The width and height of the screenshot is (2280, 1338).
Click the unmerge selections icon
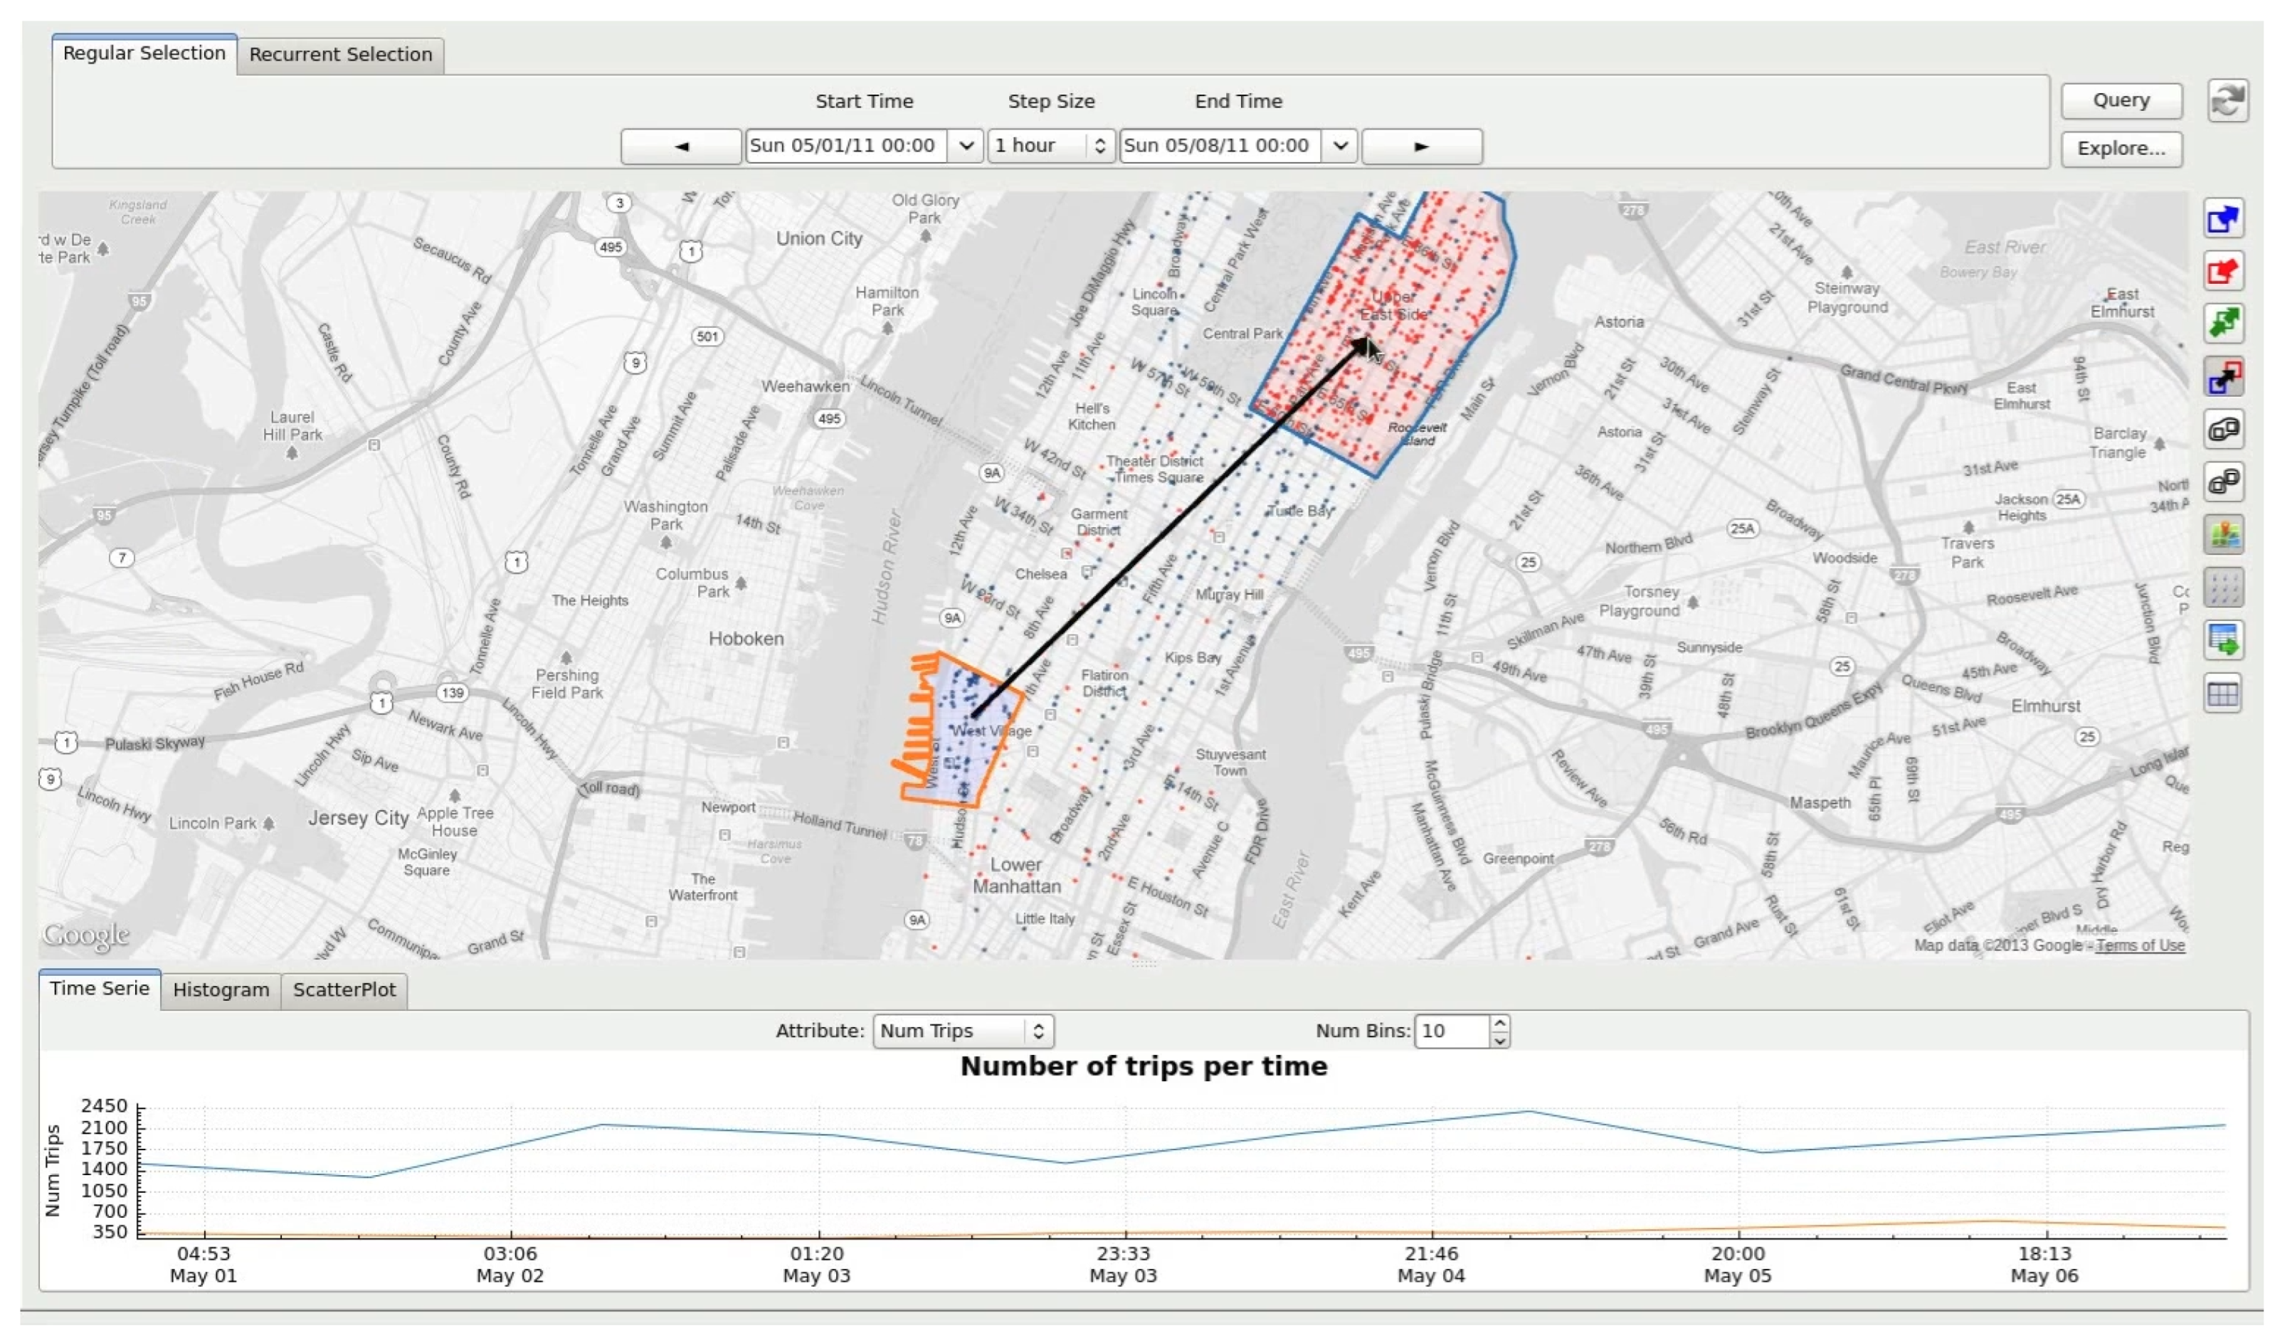click(x=2223, y=482)
